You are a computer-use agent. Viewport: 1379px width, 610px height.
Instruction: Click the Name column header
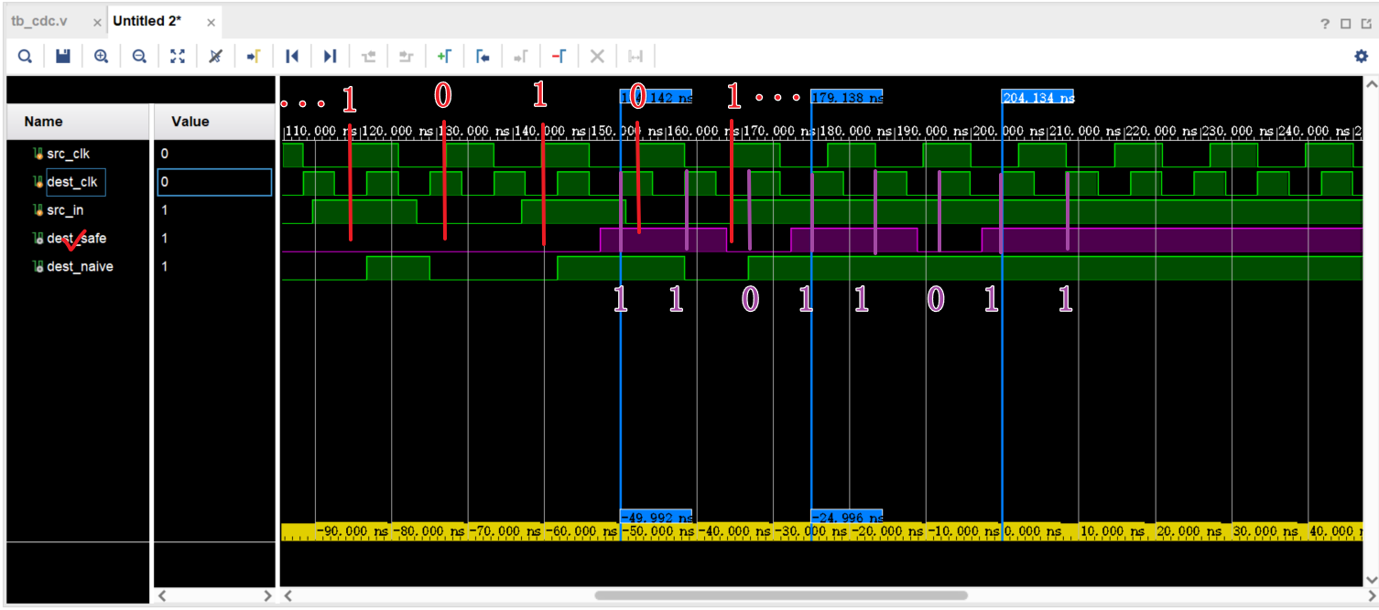pos(43,122)
